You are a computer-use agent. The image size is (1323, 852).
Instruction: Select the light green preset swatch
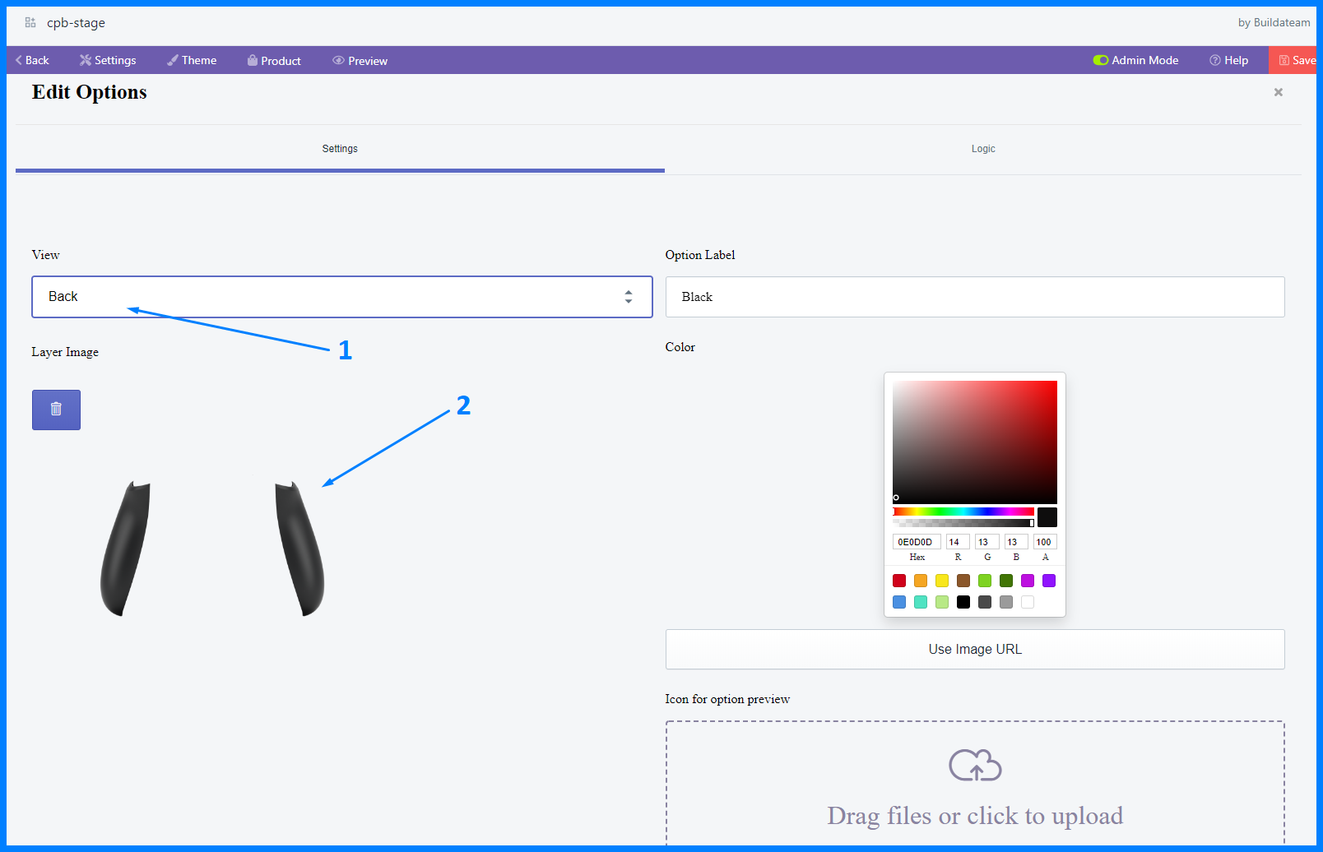[985, 581]
